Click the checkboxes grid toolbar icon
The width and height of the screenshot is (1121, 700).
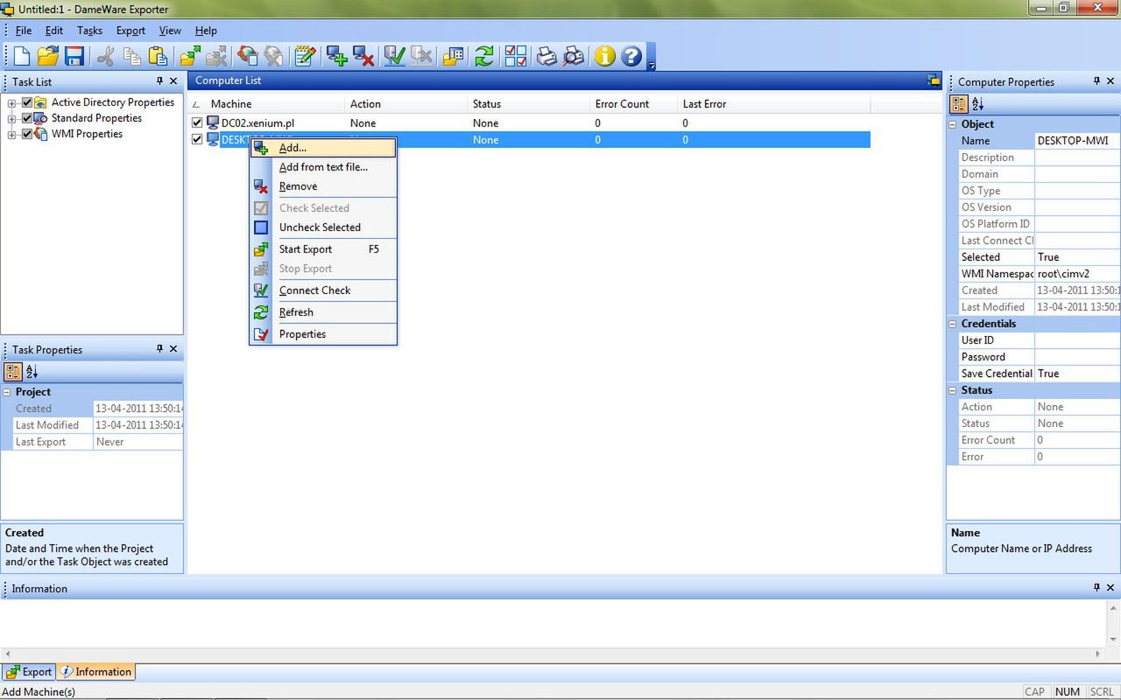click(x=515, y=56)
